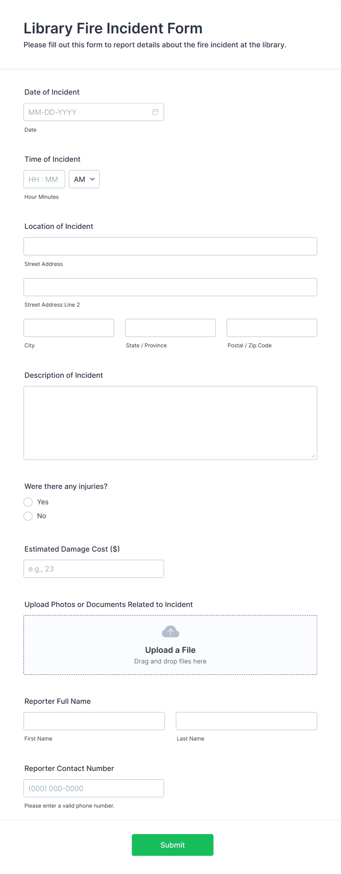Focus the Reporter Contact Number field
The height and width of the screenshot is (874, 341).
tap(94, 788)
